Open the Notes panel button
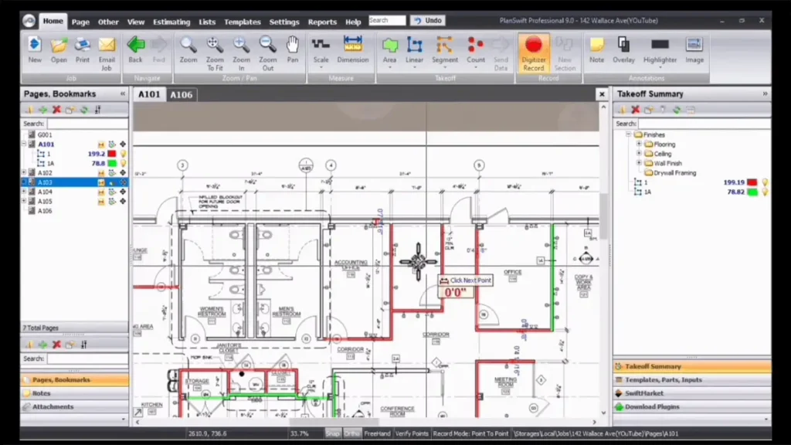The height and width of the screenshot is (445, 791). click(74, 393)
